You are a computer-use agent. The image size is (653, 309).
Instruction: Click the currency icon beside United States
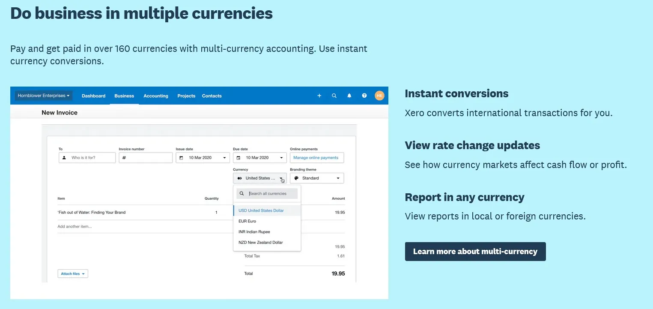(x=239, y=178)
